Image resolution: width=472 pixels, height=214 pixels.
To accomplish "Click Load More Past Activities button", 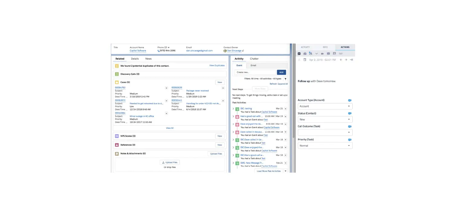I will 269,171.
